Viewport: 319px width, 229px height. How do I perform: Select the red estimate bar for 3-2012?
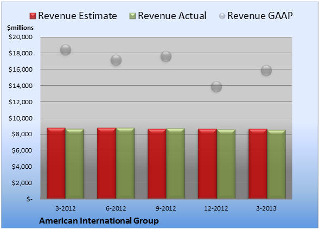(56, 163)
